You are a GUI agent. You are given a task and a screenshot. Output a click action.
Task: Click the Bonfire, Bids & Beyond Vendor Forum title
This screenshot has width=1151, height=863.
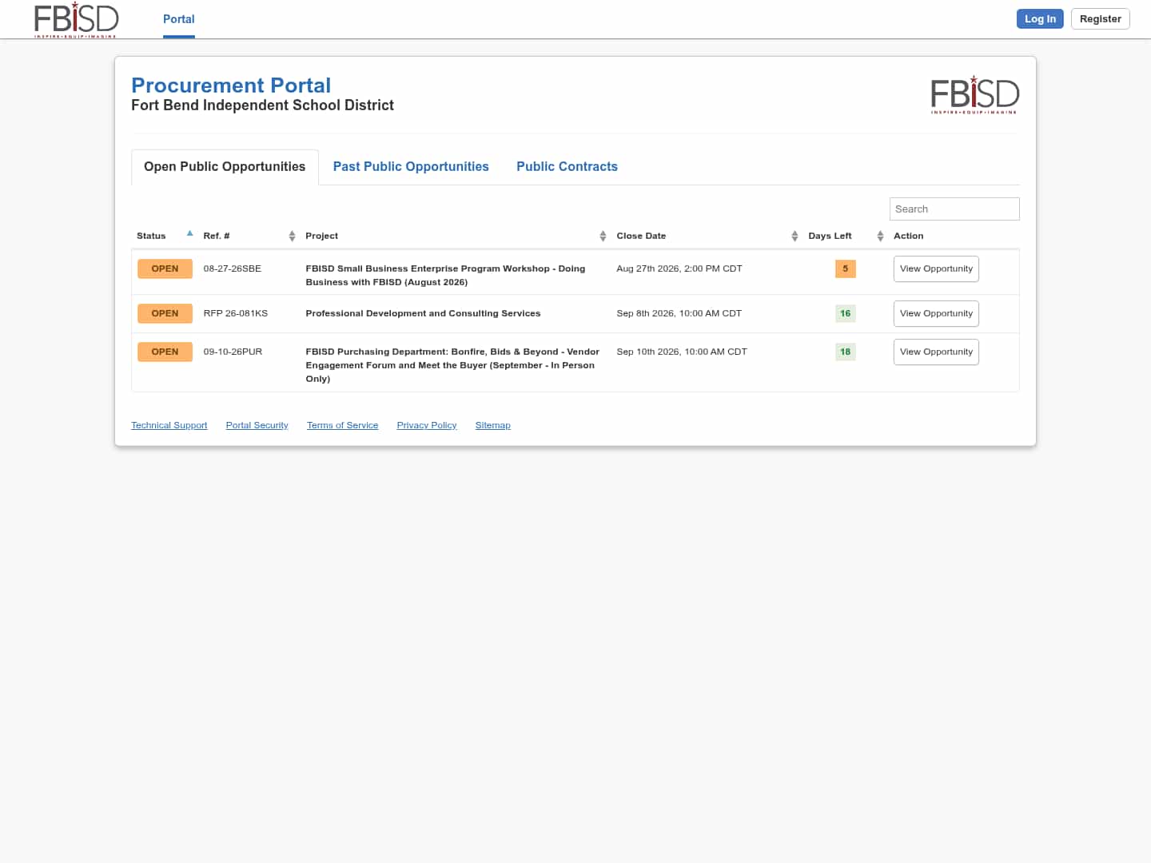click(x=452, y=365)
